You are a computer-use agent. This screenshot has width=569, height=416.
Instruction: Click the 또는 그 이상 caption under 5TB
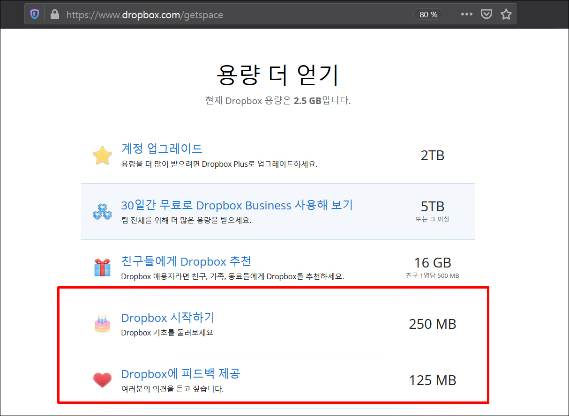(432, 219)
